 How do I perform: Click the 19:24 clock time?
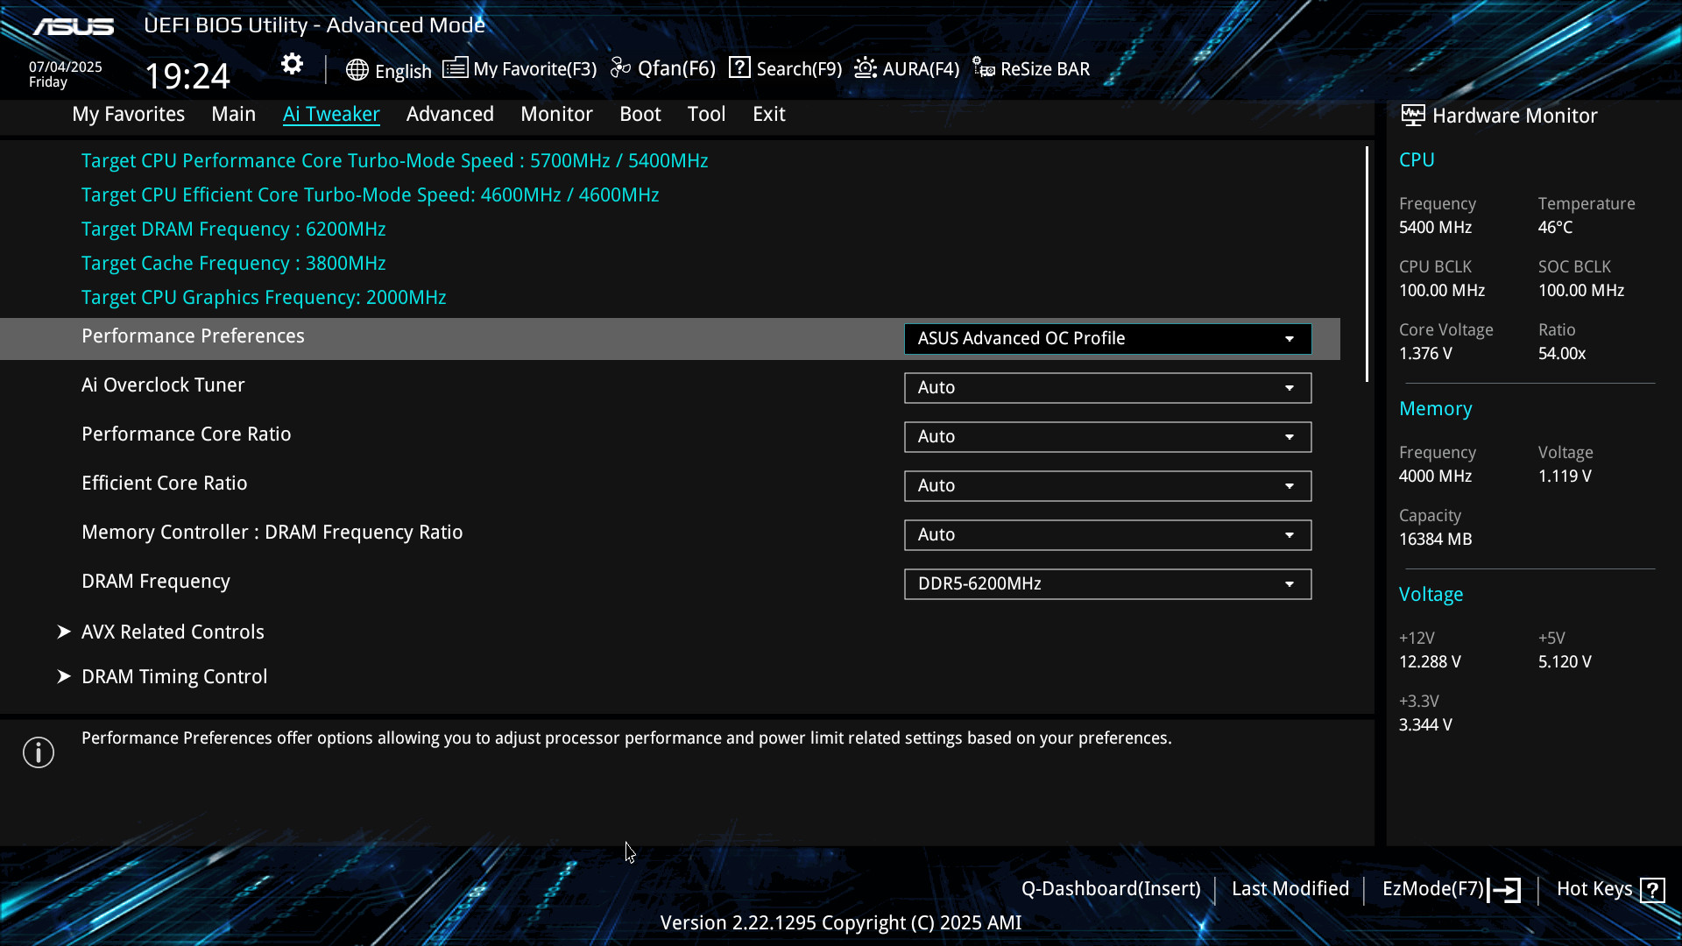[187, 75]
